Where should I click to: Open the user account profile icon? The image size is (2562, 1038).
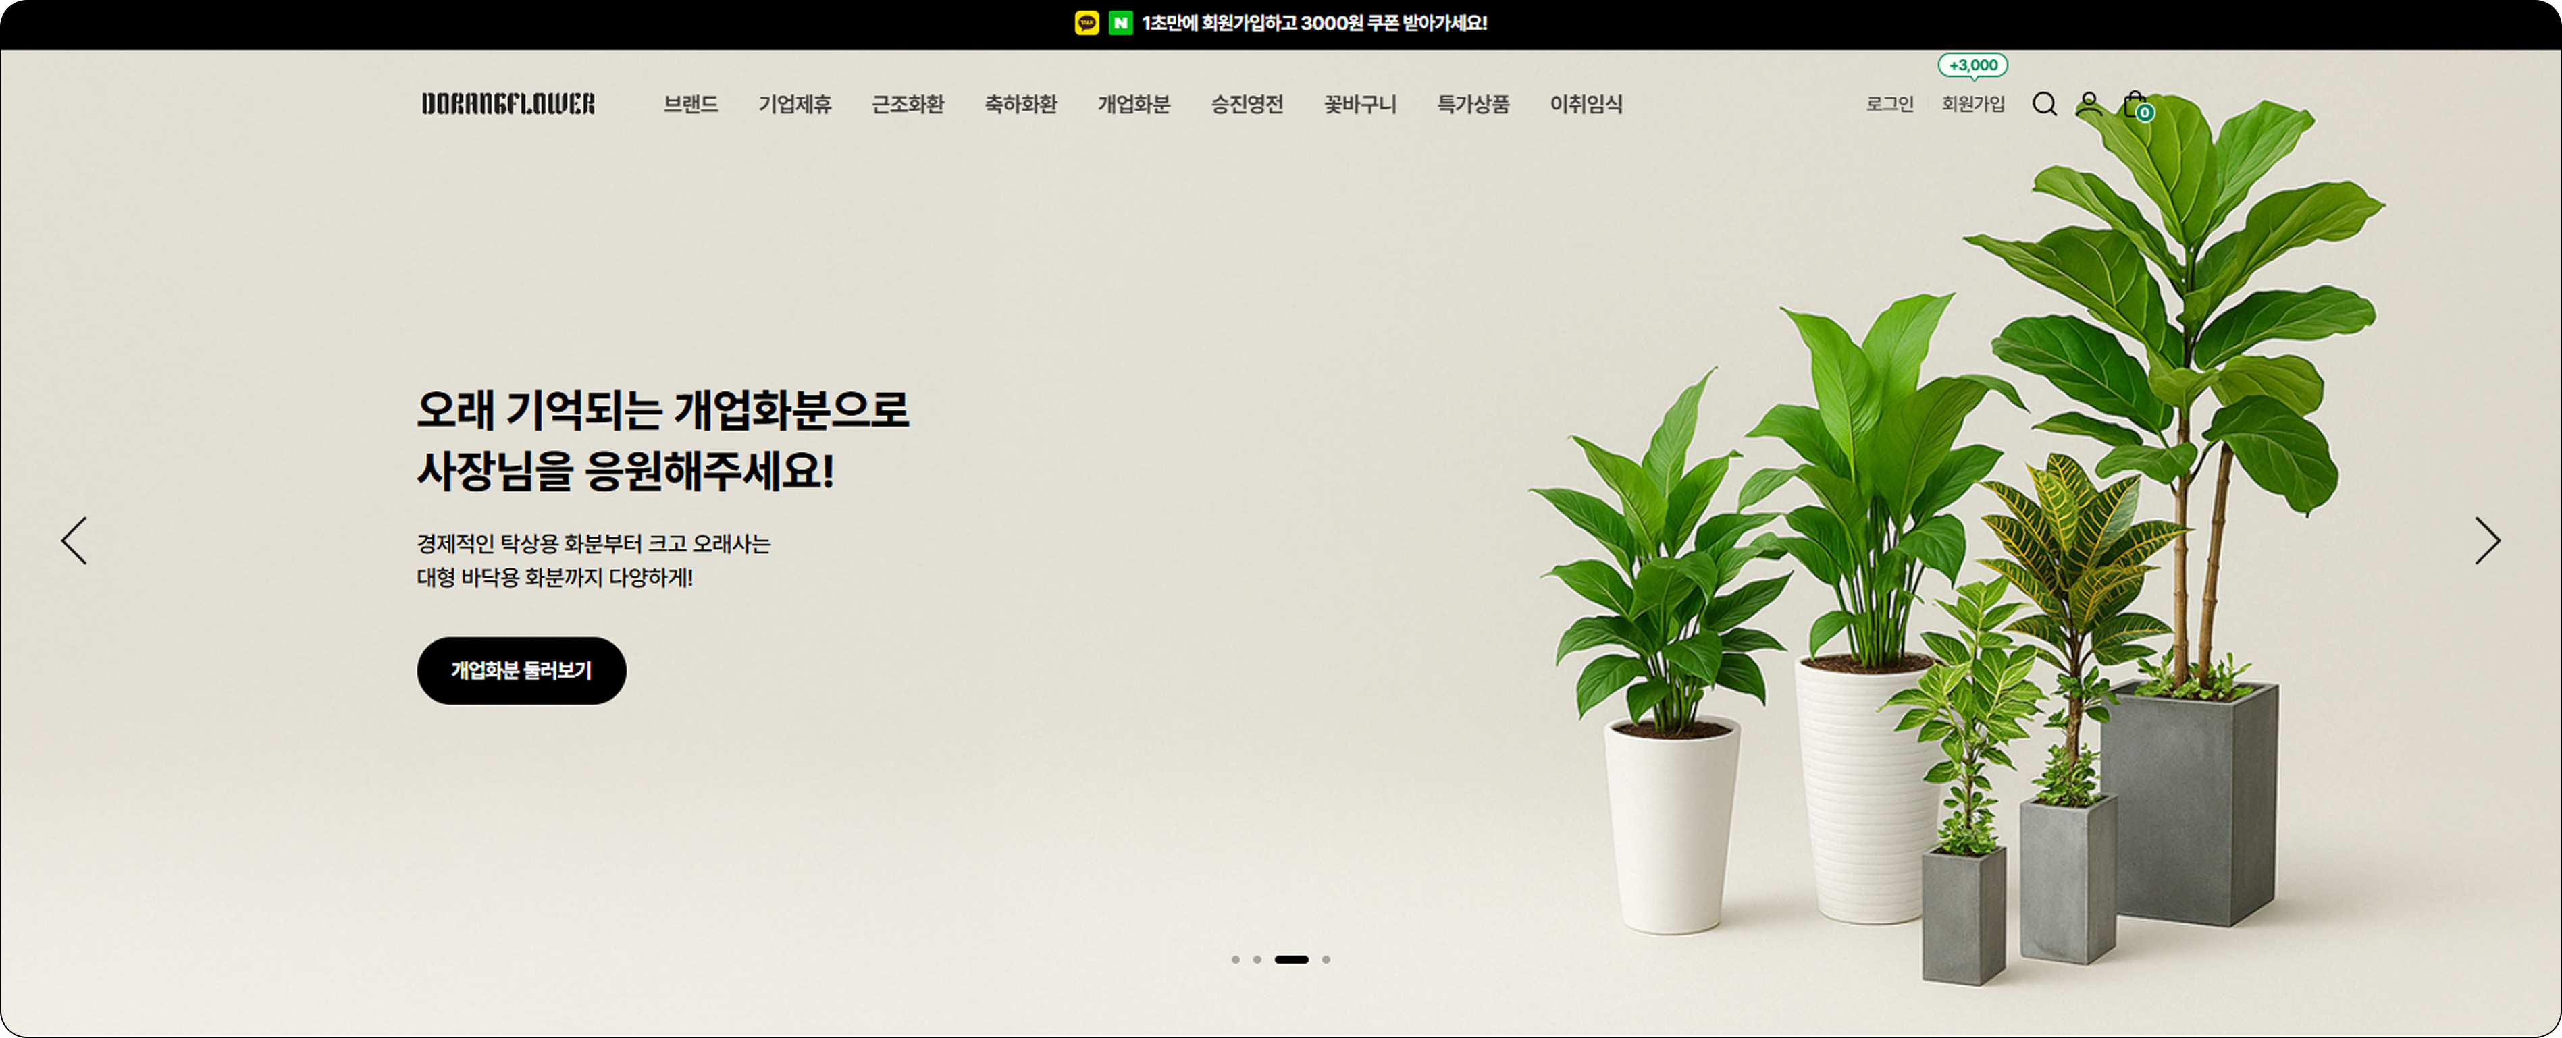coord(2089,105)
